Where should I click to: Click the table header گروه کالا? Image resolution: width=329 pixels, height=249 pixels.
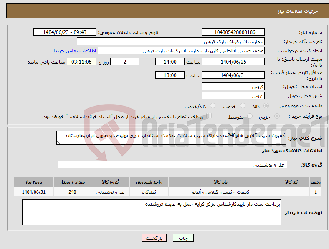click(x=110, y=182)
